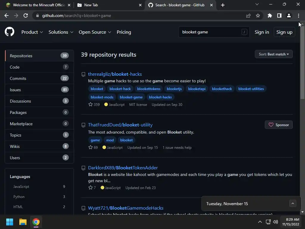Screen dimensions: 305x229
Task: Click the browser address bar URL
Action: point(77,16)
